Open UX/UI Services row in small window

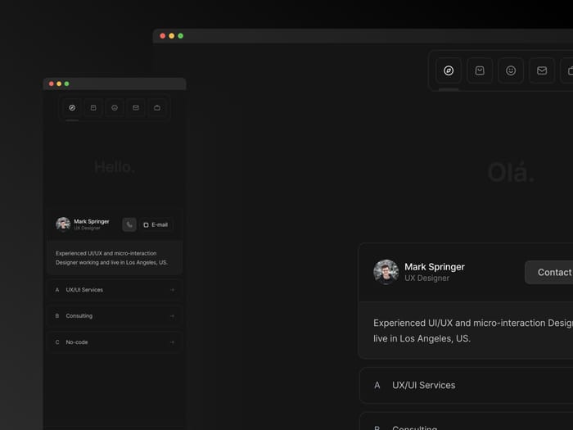click(x=115, y=290)
